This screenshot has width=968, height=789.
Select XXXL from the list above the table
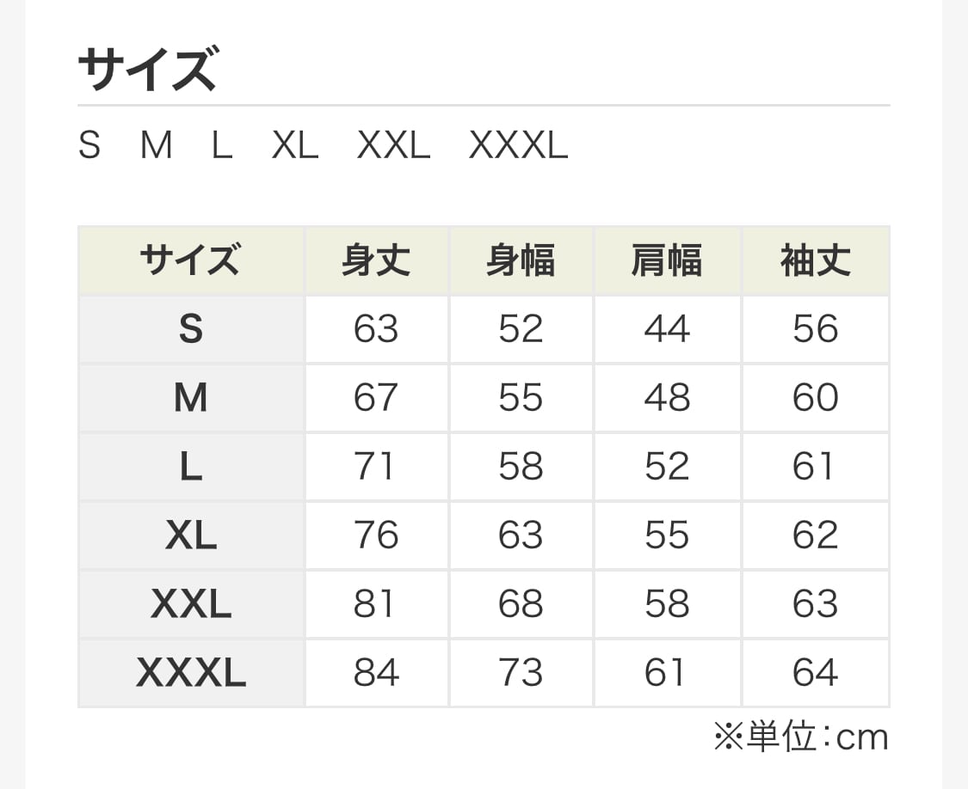click(518, 146)
